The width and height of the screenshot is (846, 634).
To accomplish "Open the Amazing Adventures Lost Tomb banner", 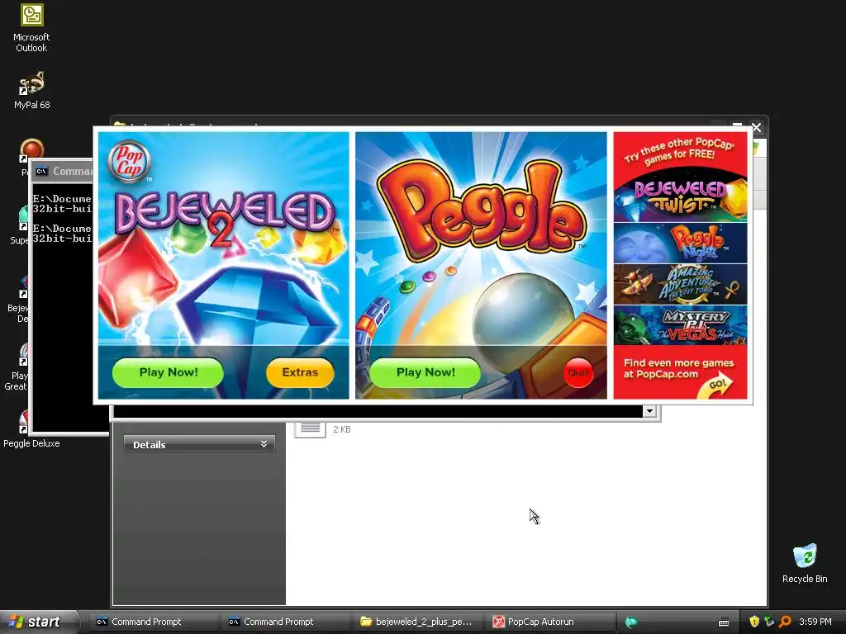I will pos(681,284).
